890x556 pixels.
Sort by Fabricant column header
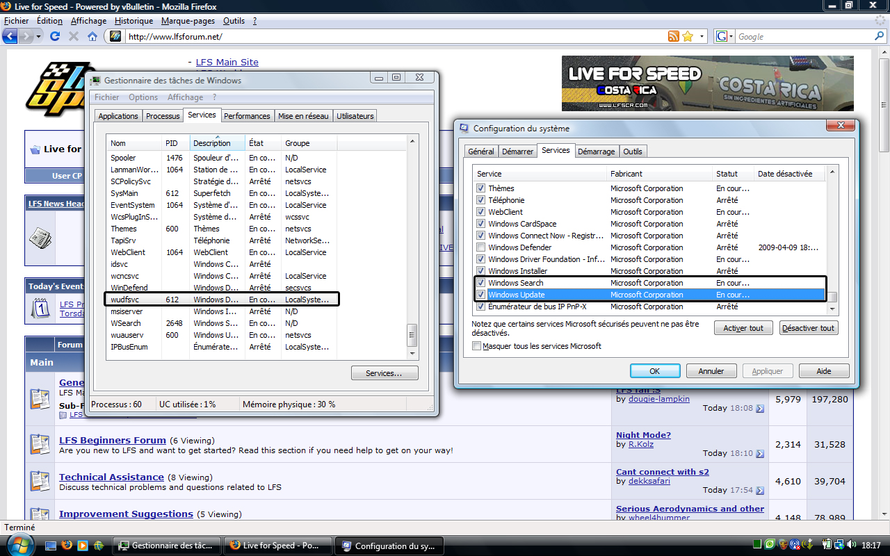[x=660, y=174]
